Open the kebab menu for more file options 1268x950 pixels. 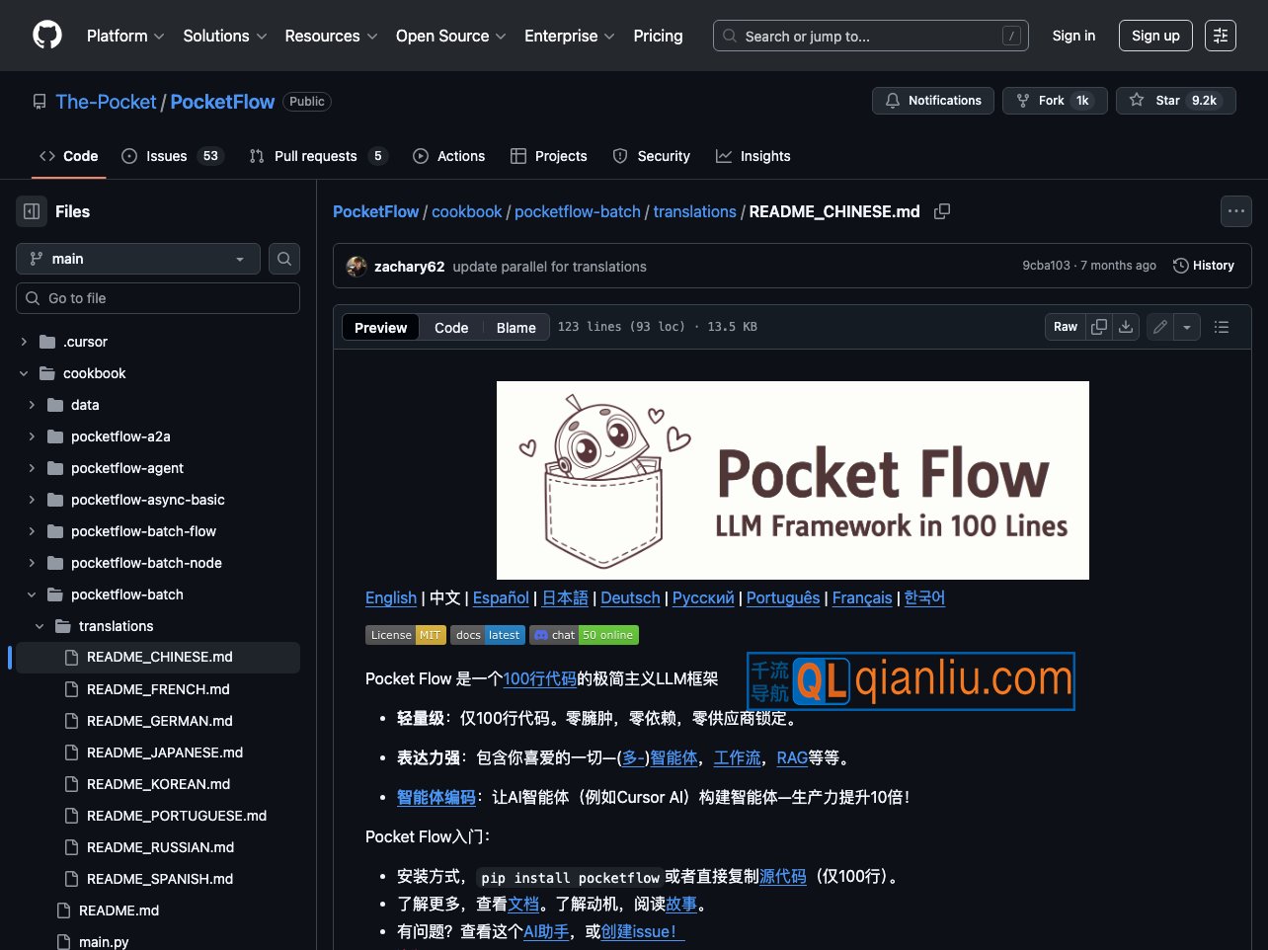[x=1235, y=211]
